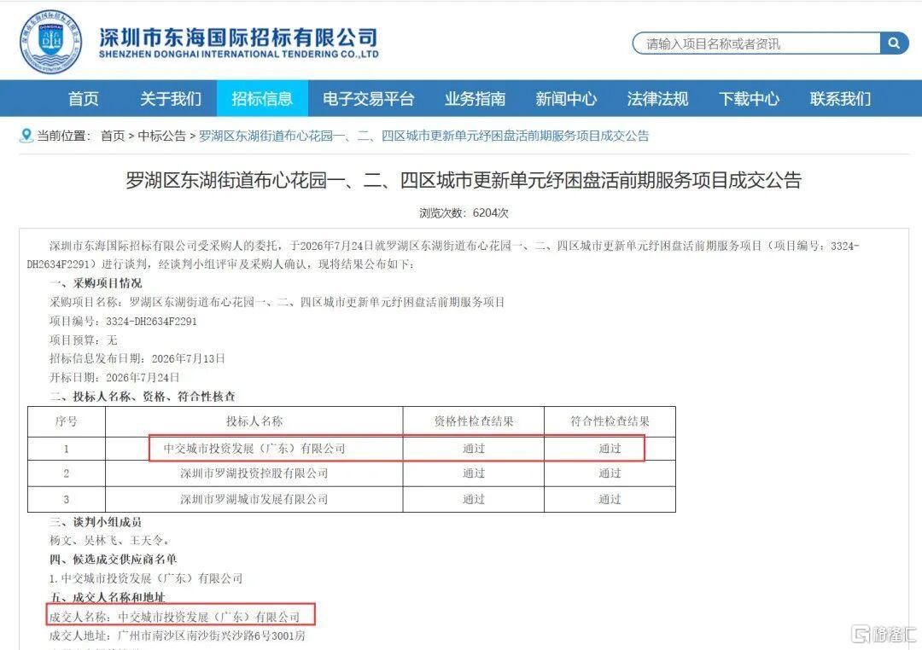
Task: Click the 资格性检查结果 table header
Action: (x=473, y=421)
